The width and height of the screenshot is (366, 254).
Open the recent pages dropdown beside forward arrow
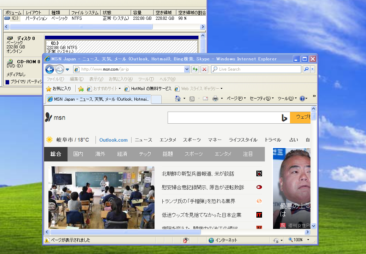coord(68,69)
